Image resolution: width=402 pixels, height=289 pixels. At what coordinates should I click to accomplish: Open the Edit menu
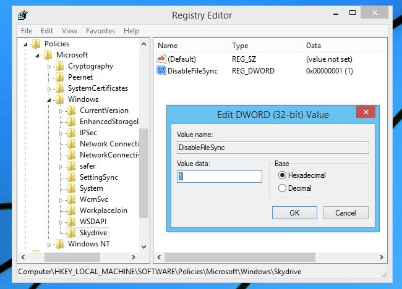(47, 31)
